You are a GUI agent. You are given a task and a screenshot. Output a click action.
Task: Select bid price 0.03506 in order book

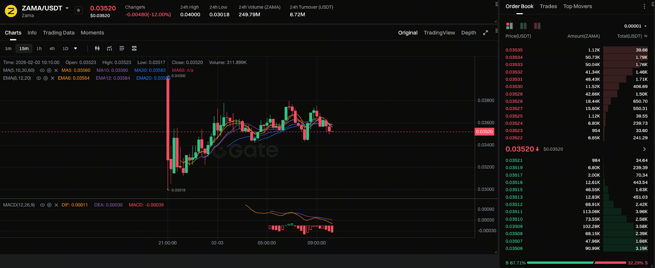point(514,248)
